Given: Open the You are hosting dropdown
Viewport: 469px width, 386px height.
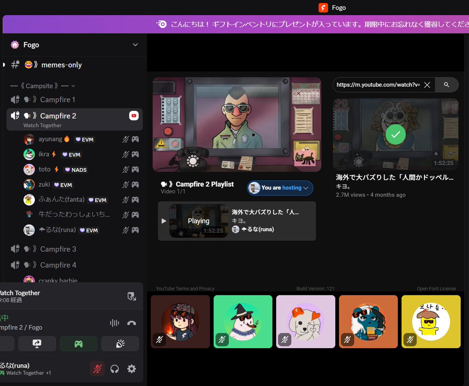Looking at the screenshot, I should (280, 188).
